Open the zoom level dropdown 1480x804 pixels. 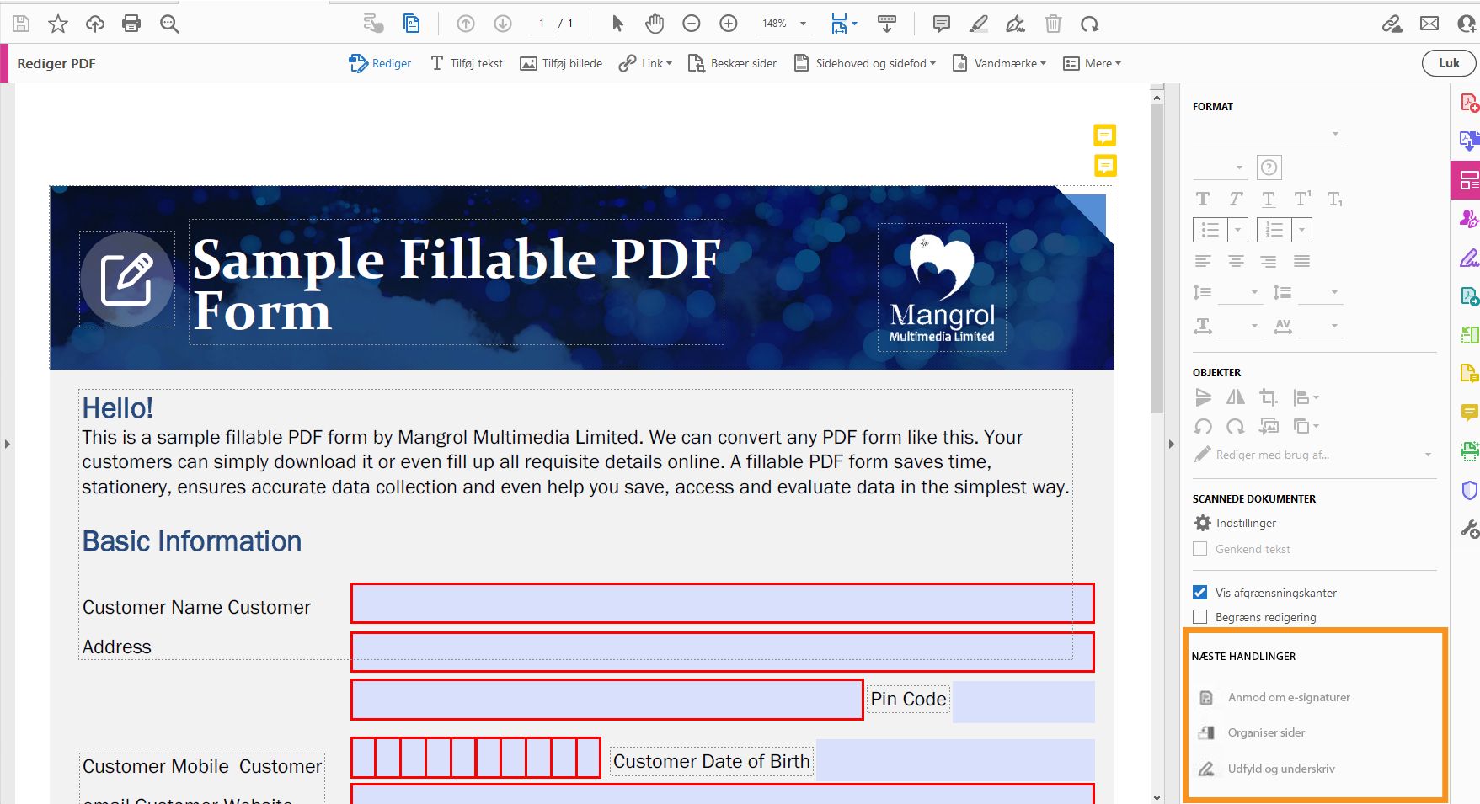(803, 24)
